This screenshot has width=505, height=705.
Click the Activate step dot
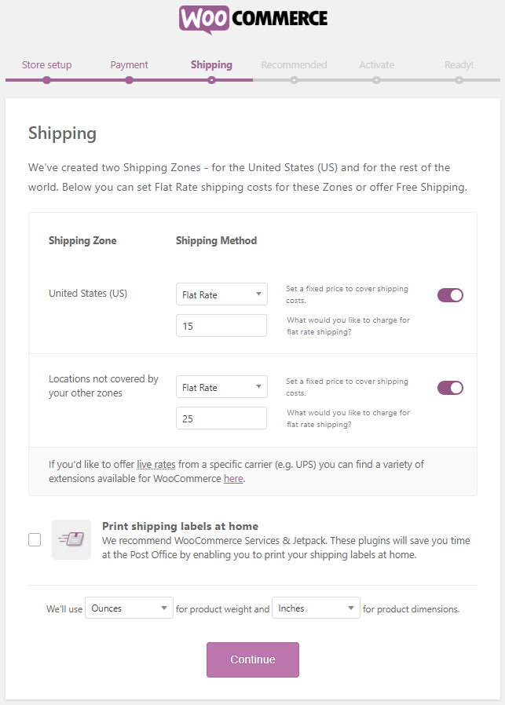coord(376,80)
